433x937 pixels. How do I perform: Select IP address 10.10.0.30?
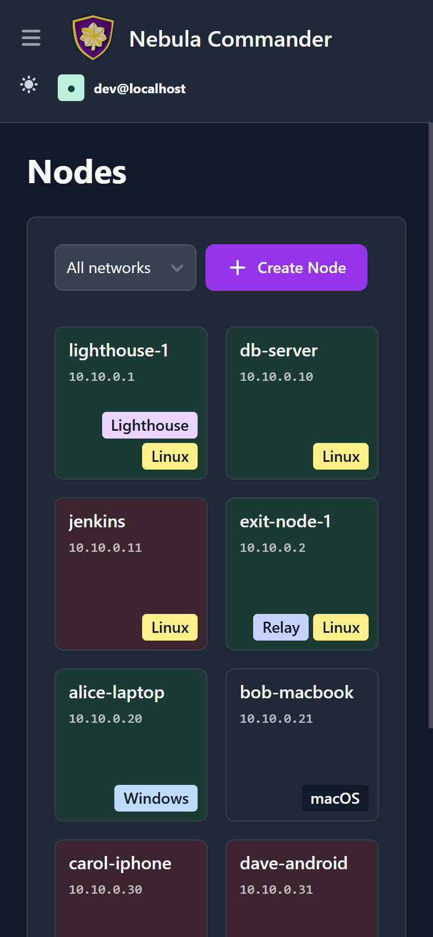tap(105, 890)
